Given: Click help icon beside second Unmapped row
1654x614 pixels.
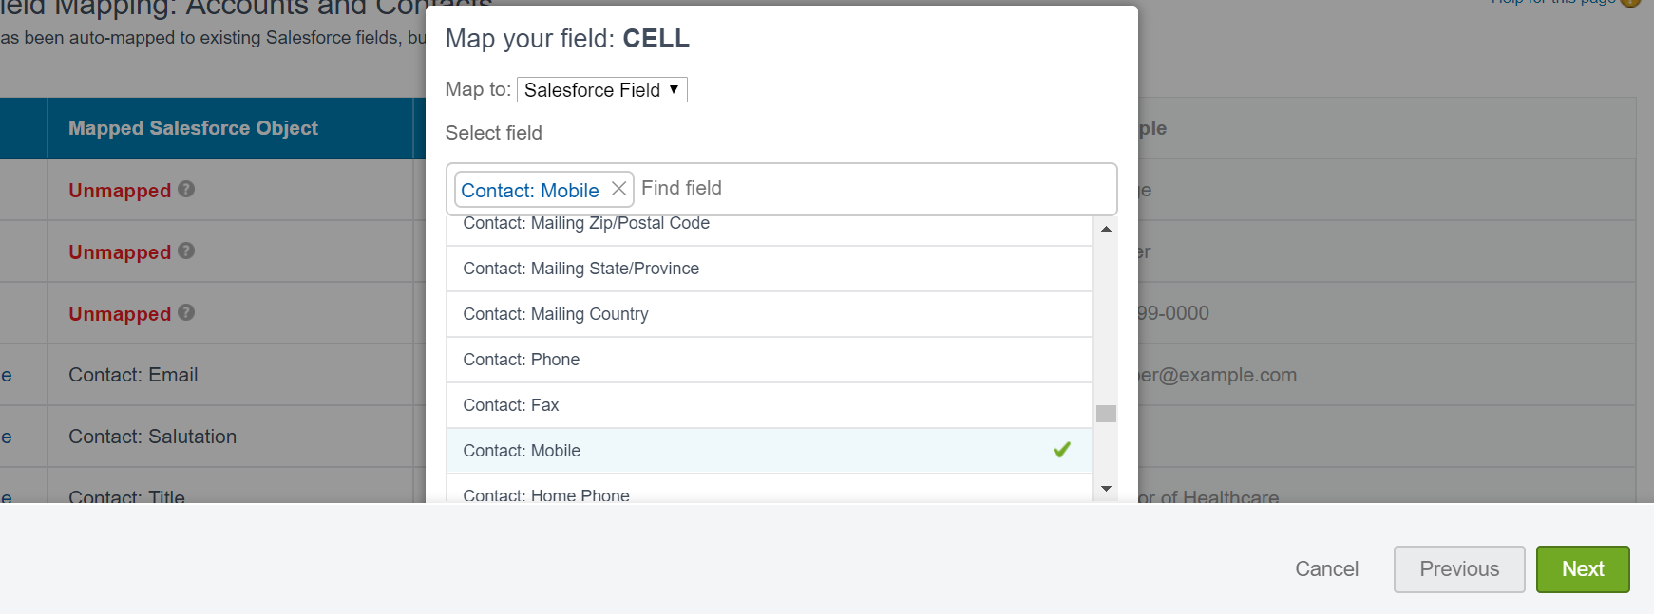Looking at the screenshot, I should click(x=186, y=251).
